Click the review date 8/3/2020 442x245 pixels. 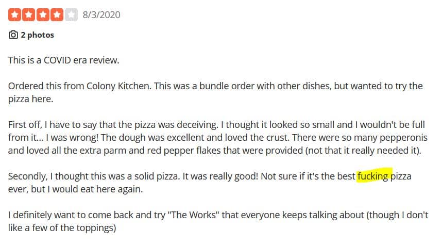coord(101,14)
